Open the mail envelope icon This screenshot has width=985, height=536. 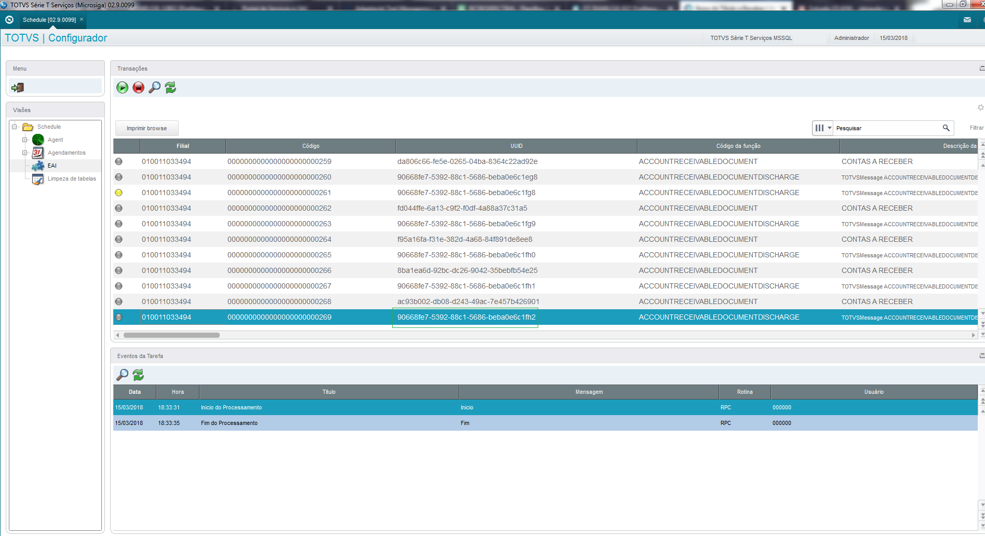967,20
